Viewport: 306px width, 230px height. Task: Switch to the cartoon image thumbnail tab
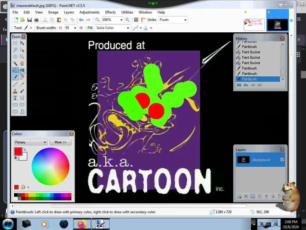click(277, 25)
